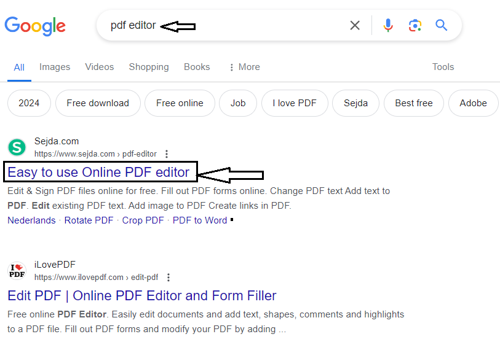
Task: Open the Nederlands sitelink
Action: (31, 220)
